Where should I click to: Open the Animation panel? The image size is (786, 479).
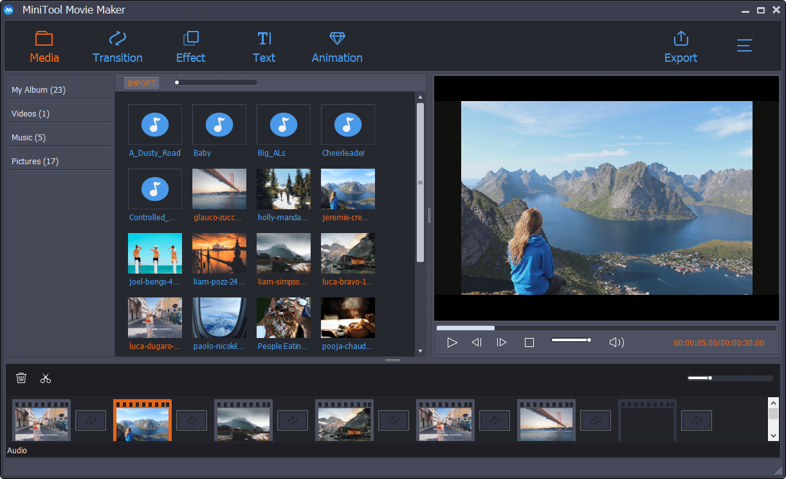point(336,45)
